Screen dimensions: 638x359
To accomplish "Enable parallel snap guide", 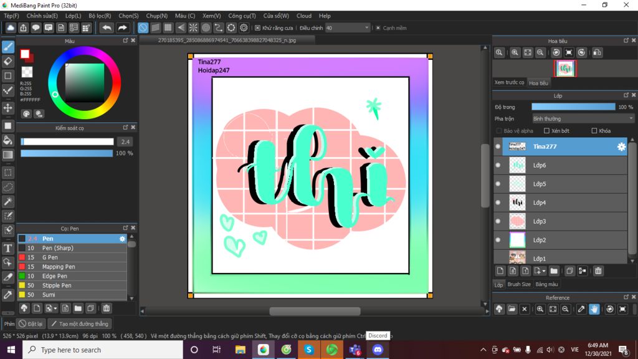I will [155, 27].
